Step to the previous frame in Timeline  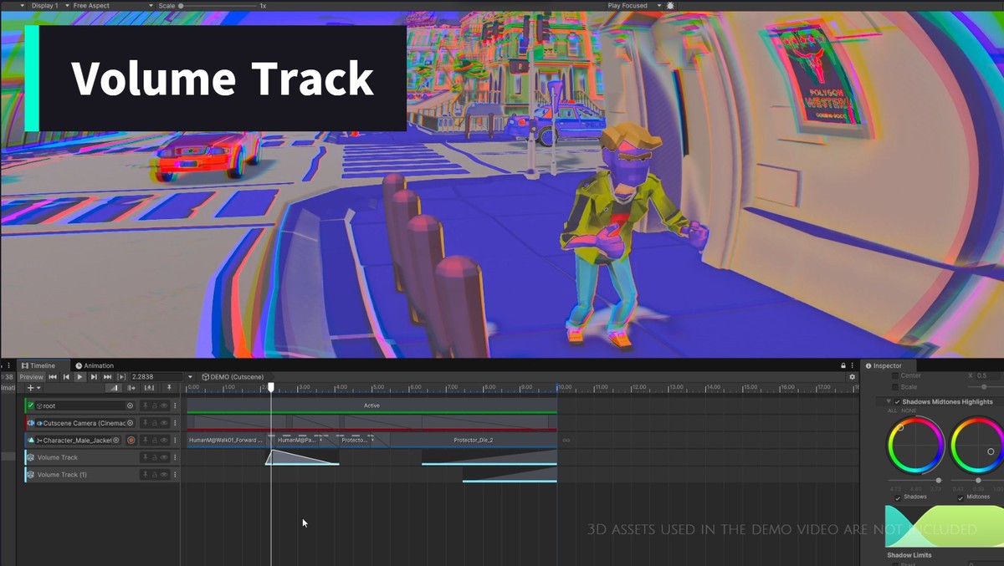[x=66, y=377]
